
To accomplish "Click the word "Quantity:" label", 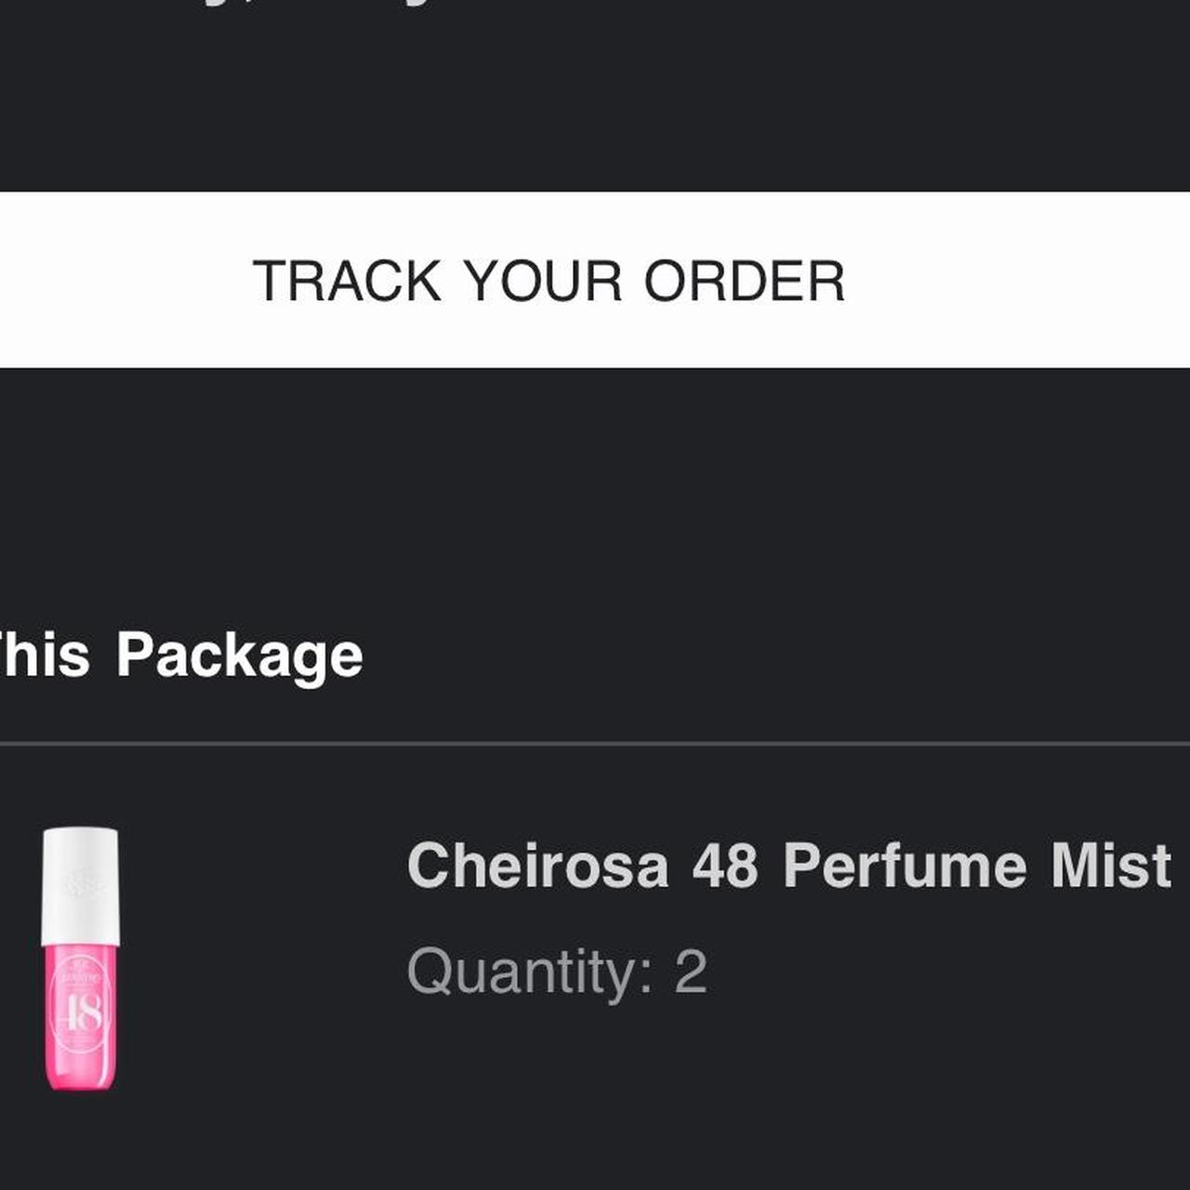I will (530, 972).
